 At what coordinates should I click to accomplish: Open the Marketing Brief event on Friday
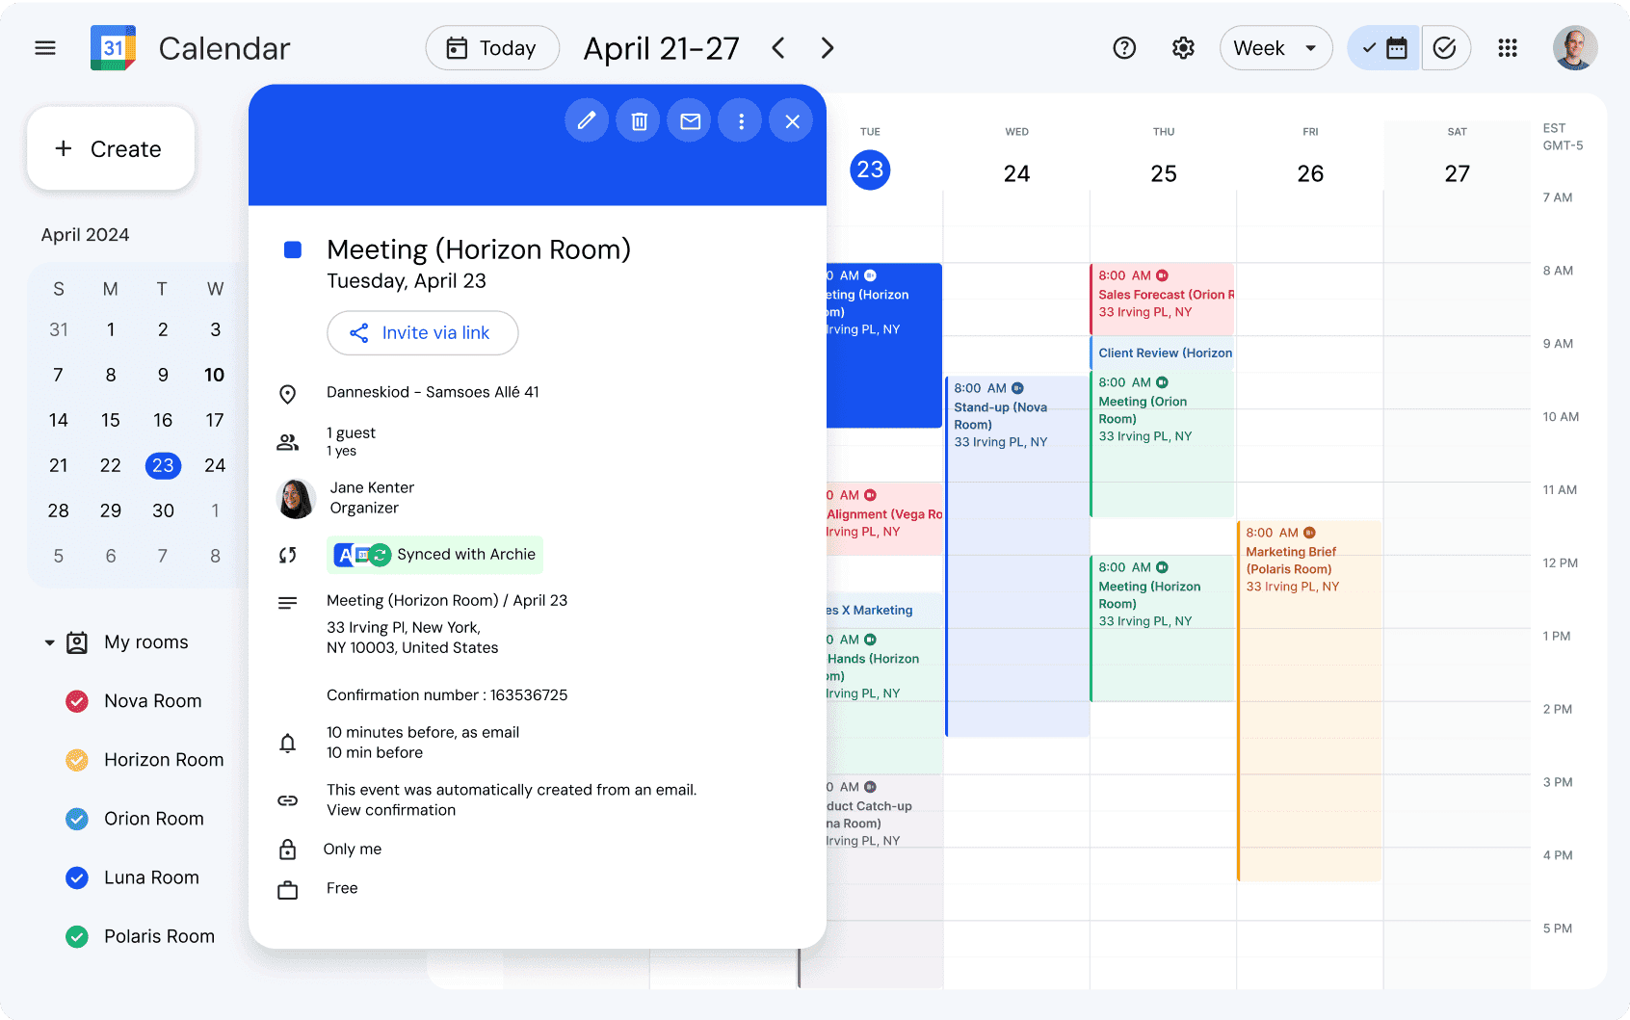[1310, 568]
